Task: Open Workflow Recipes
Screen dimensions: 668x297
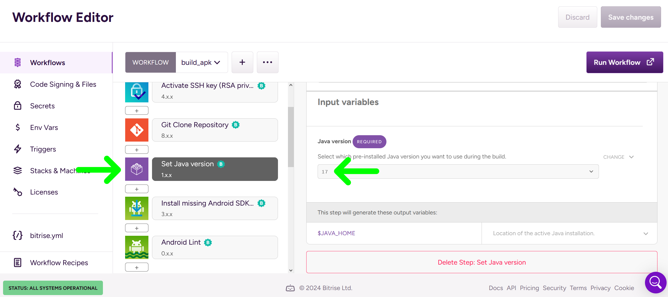Action: point(59,263)
